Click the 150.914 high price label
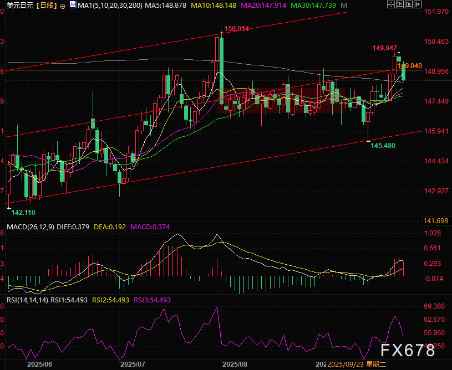452x370 pixels. pos(236,28)
